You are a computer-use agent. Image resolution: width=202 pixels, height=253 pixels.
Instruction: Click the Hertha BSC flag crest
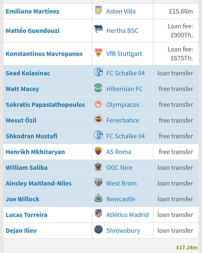click(98, 29)
